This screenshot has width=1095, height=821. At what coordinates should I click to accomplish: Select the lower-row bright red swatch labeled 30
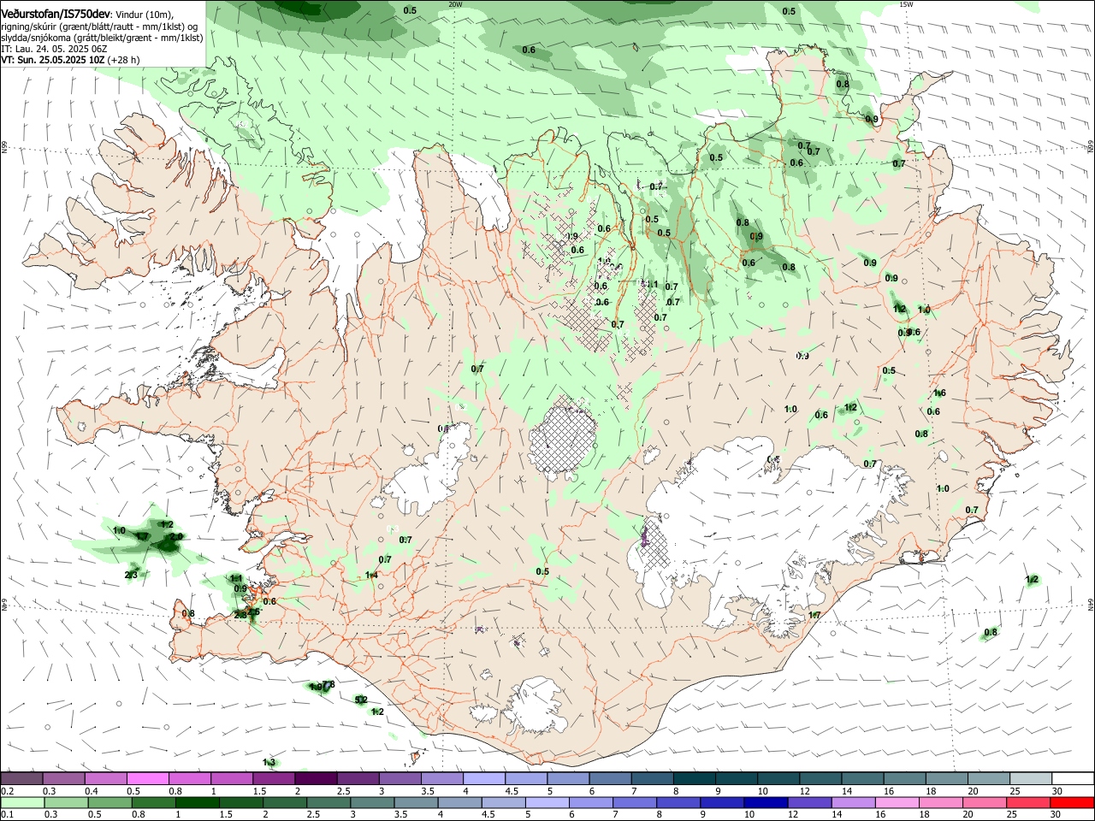pos(1072,803)
